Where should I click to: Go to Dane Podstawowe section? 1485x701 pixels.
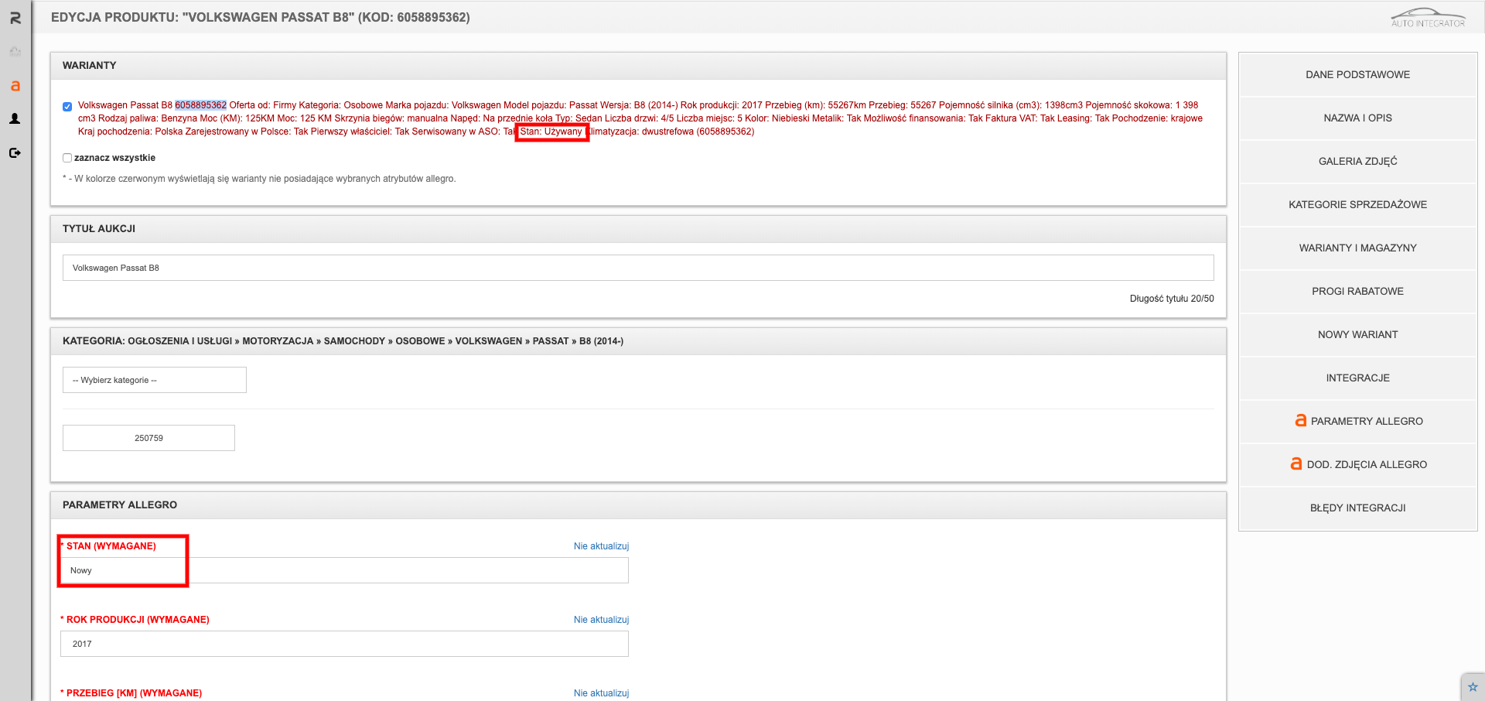pyautogui.click(x=1357, y=74)
